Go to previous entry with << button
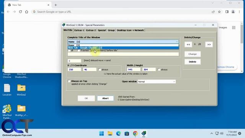This screenshot has height=138, width=245. pos(188,44)
